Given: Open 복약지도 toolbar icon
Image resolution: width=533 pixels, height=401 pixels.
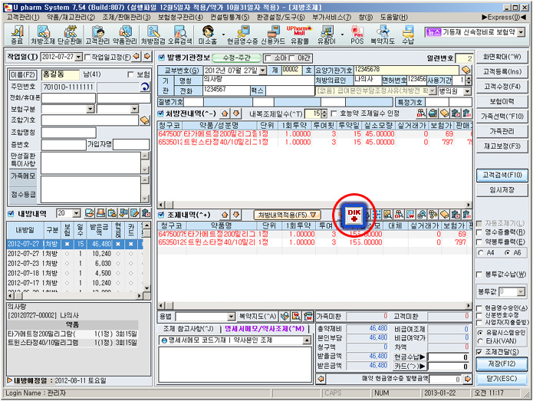Looking at the screenshot, I should click(383, 35).
